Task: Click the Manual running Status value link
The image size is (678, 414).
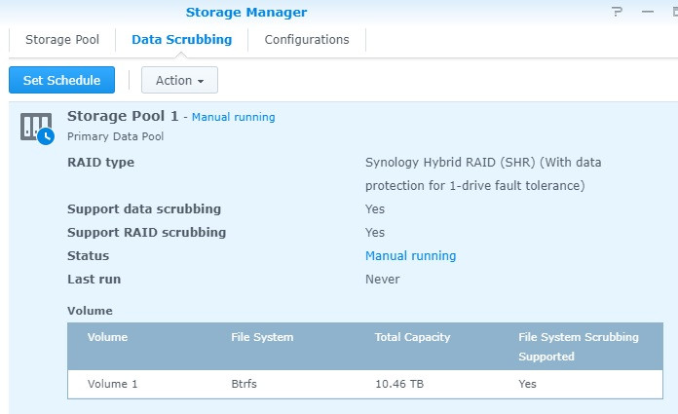Action: click(x=410, y=256)
